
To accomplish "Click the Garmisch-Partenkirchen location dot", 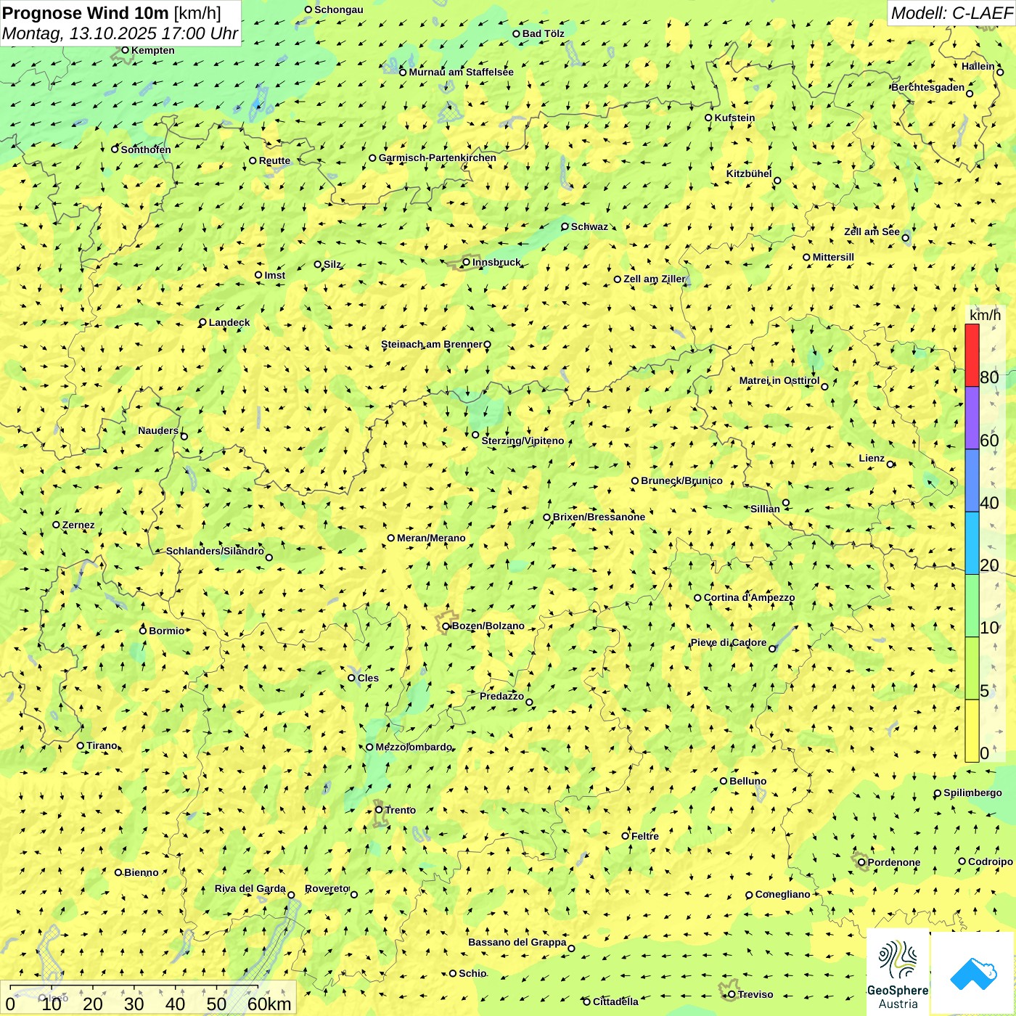I will 373,157.
